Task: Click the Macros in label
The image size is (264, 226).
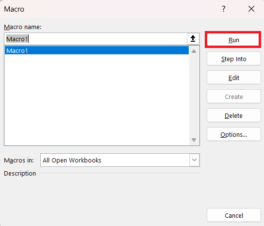Action: click(19, 160)
